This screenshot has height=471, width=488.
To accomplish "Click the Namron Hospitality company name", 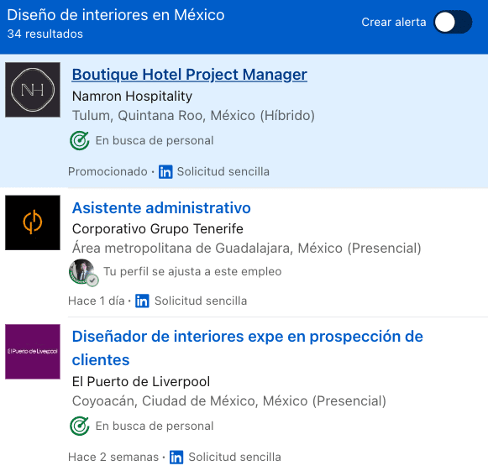I will click(132, 96).
